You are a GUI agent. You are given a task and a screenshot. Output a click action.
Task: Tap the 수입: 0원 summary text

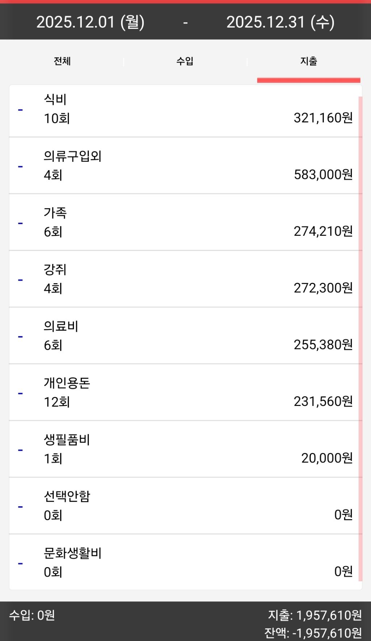click(32, 615)
